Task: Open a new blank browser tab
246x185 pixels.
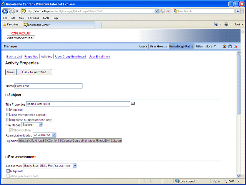Action: (x=98, y=25)
